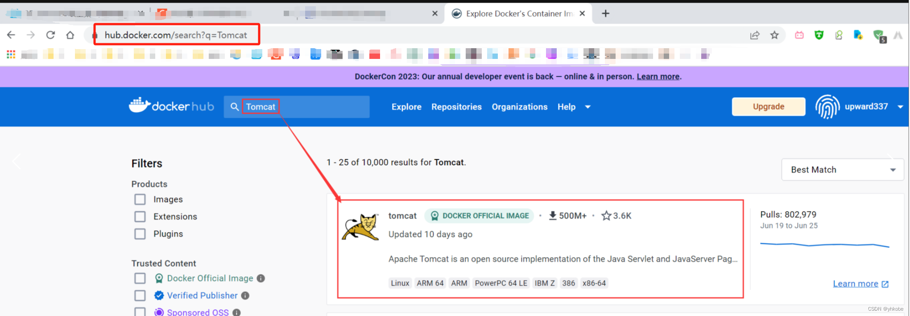Open the tomcat repository title link

[402, 216]
